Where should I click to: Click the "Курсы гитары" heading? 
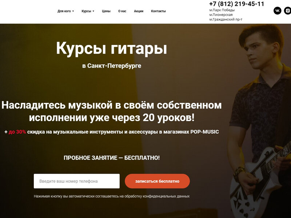(x=112, y=48)
